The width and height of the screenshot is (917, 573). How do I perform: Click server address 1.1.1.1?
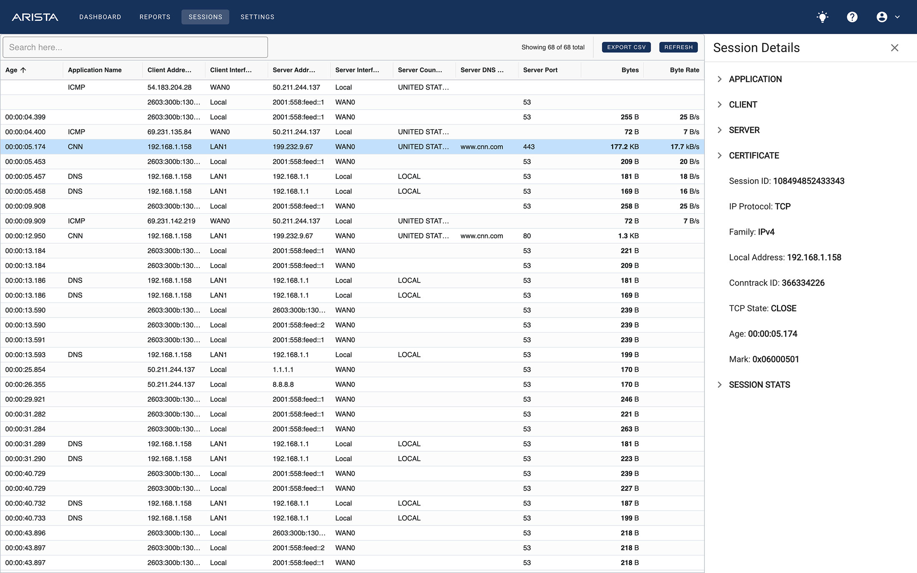(283, 370)
